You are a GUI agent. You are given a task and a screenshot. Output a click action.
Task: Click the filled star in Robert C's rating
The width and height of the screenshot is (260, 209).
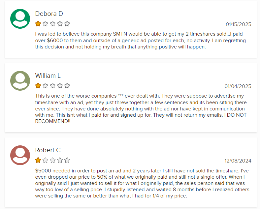[38, 160]
